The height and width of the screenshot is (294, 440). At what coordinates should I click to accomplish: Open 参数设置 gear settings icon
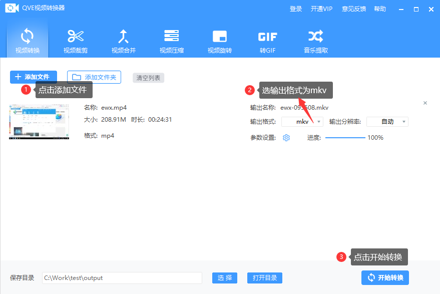tap(286, 138)
